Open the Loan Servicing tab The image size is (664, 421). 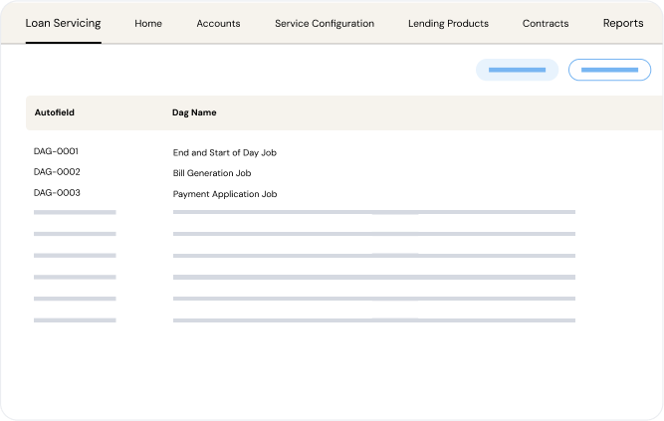(63, 23)
